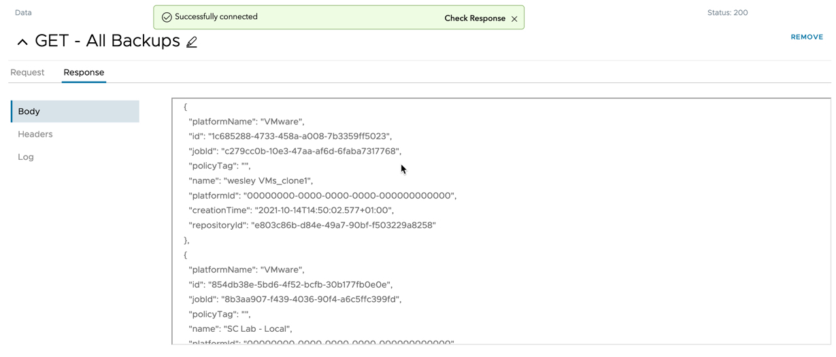Click the Status: 200 indicator
This screenshot has width=836, height=357.
[727, 12]
